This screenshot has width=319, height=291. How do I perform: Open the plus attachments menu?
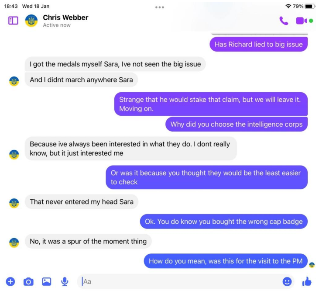pyautogui.click(x=10, y=282)
